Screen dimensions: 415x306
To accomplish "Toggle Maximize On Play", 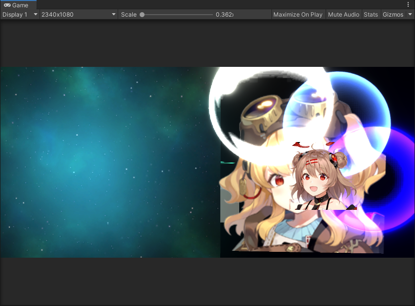I will pos(297,15).
